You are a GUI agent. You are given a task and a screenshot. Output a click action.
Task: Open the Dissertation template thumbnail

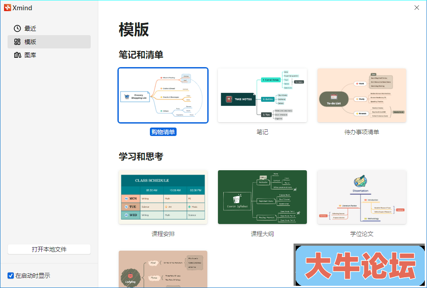point(362,197)
